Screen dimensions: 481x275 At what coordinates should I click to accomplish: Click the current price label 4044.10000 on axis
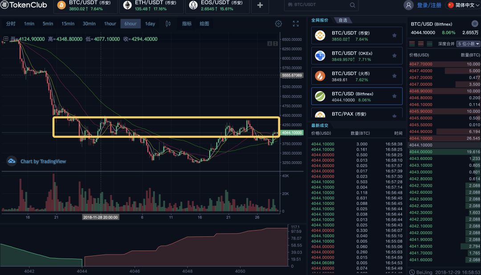pyautogui.click(x=292, y=132)
